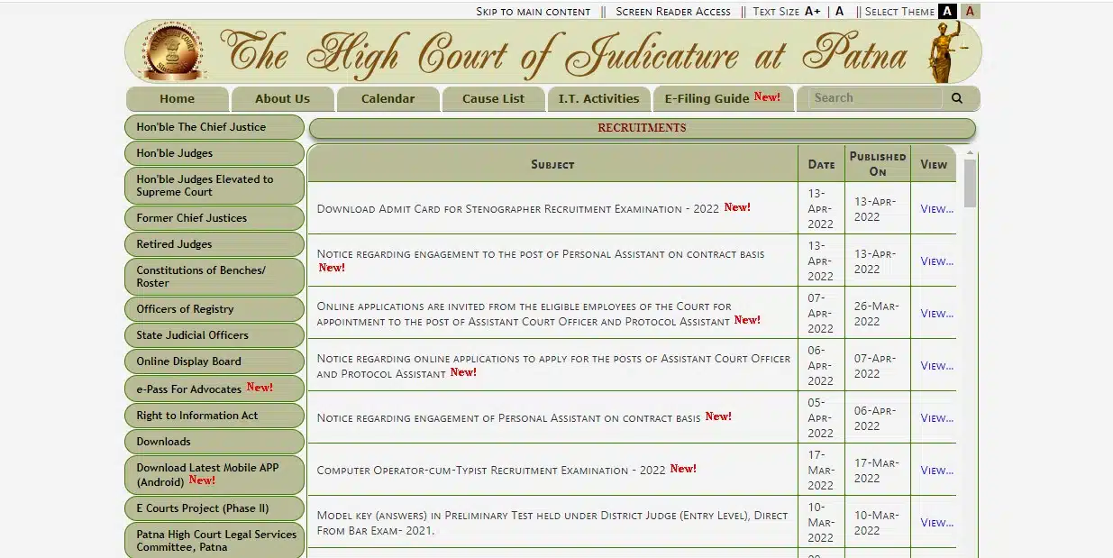Open Online Display Board sidebar item
This screenshot has width=1113, height=558.
coord(214,361)
